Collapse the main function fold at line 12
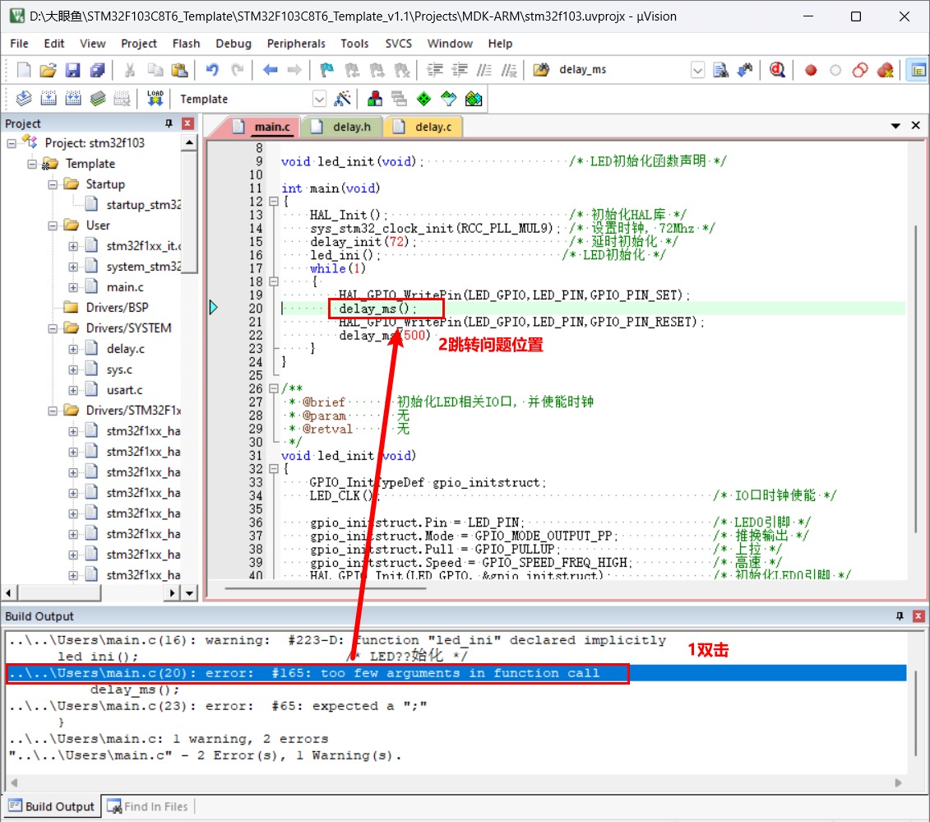Screen dimensions: 930x822 click(x=274, y=202)
